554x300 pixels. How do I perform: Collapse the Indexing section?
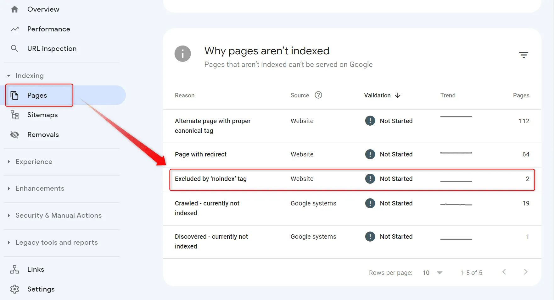pos(9,76)
